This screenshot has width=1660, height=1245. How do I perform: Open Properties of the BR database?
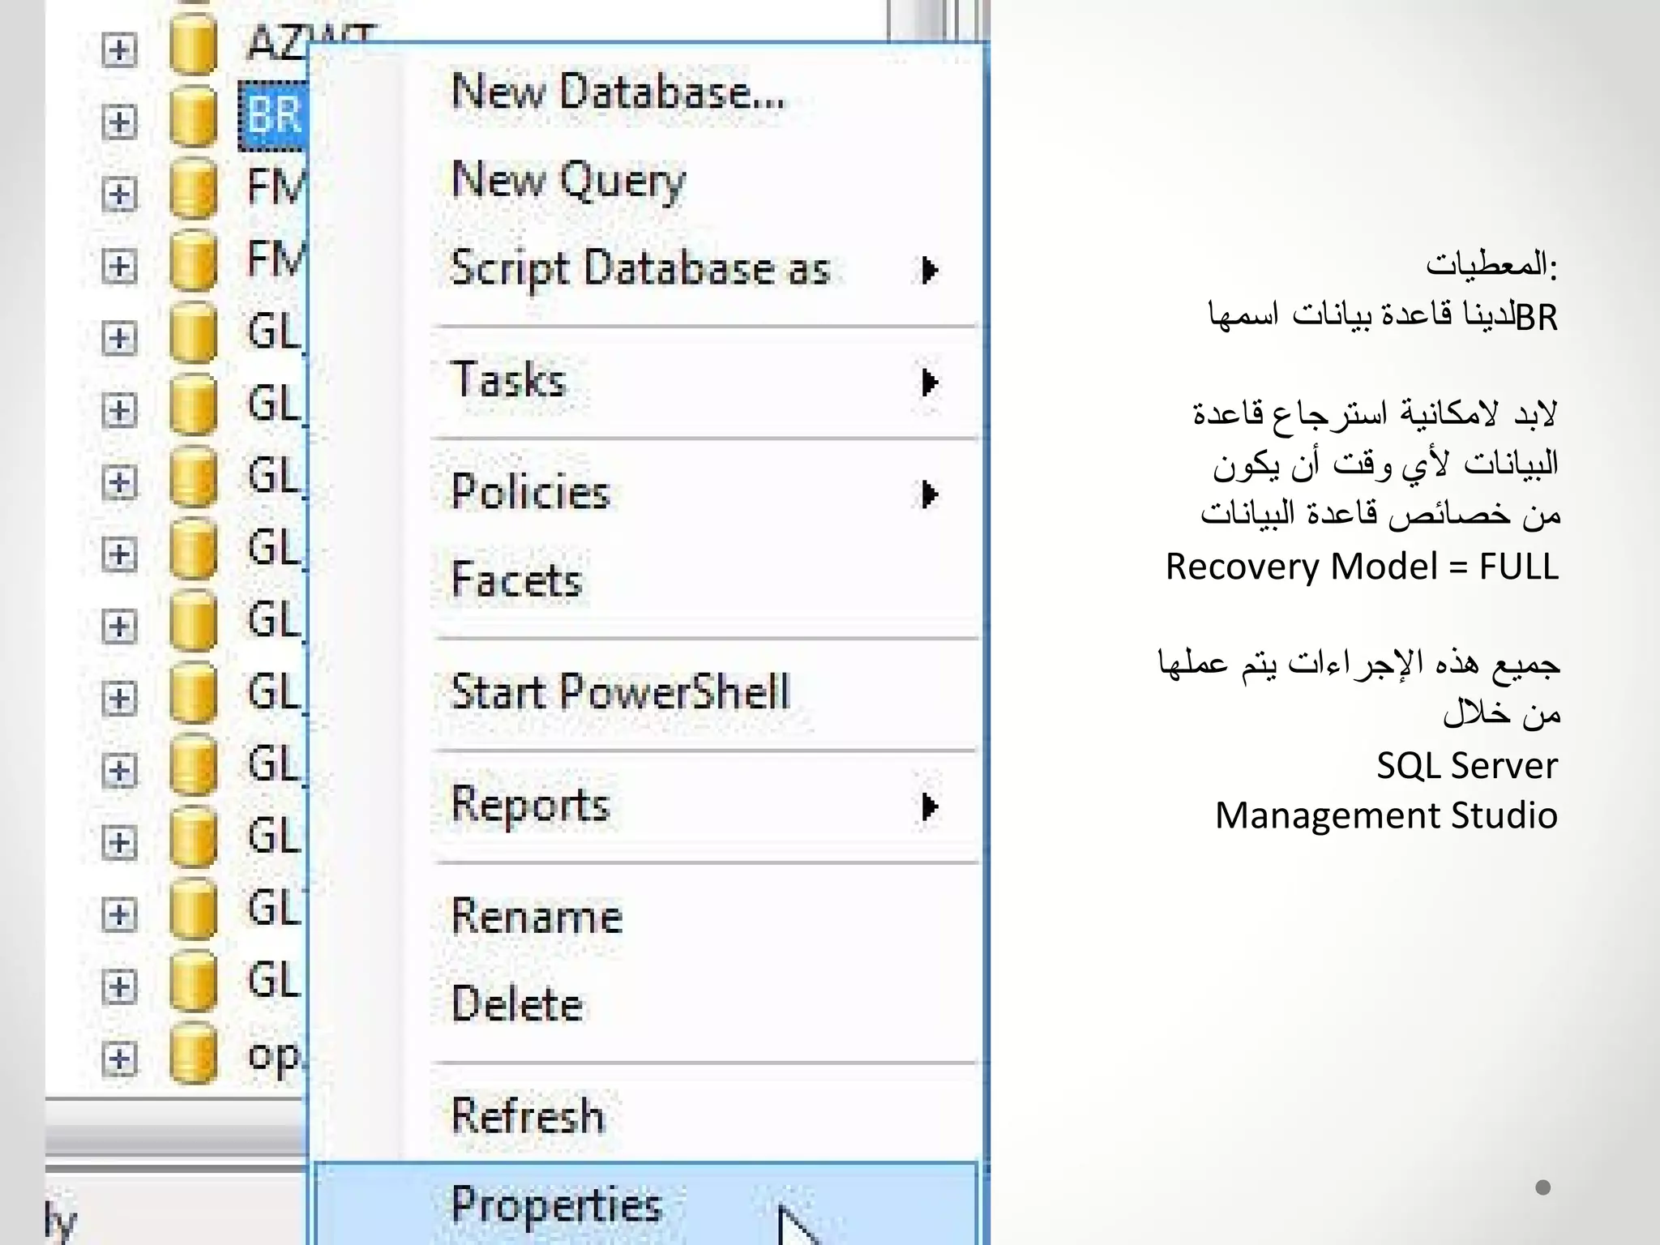[646, 1204]
